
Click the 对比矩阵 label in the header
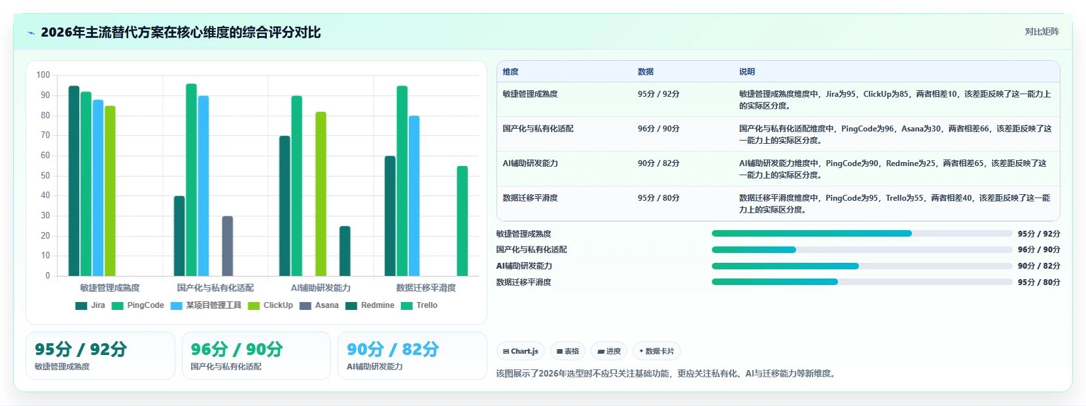pyautogui.click(x=1042, y=31)
